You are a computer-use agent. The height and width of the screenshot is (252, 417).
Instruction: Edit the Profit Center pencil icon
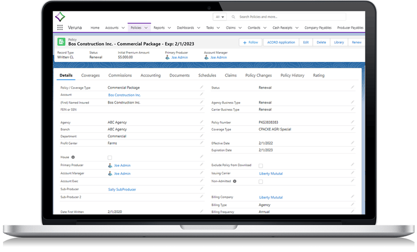pos(202,143)
